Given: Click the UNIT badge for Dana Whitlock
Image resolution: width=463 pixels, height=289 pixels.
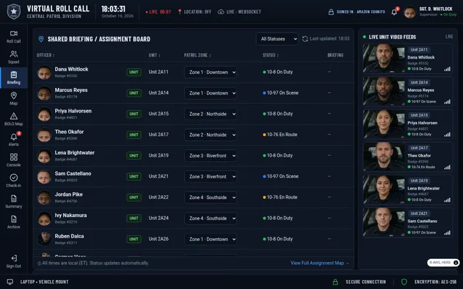Looking at the screenshot, I should coord(134,72).
